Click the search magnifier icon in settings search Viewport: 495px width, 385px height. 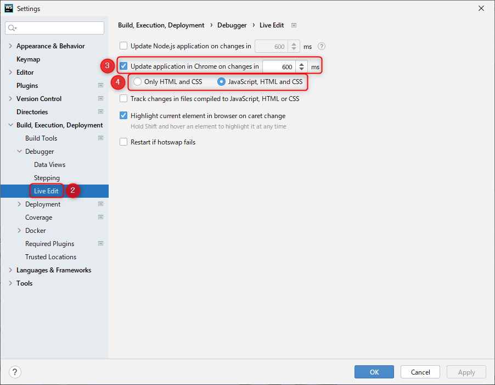12,28
